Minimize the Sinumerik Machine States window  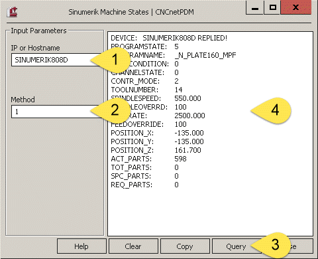(x=255, y=8)
